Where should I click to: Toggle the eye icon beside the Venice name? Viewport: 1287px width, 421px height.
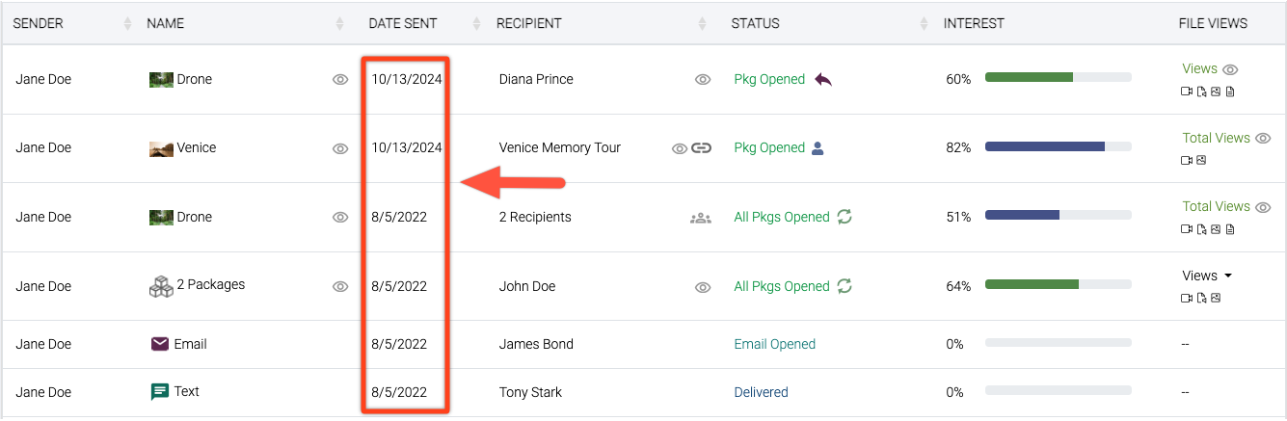pos(339,148)
